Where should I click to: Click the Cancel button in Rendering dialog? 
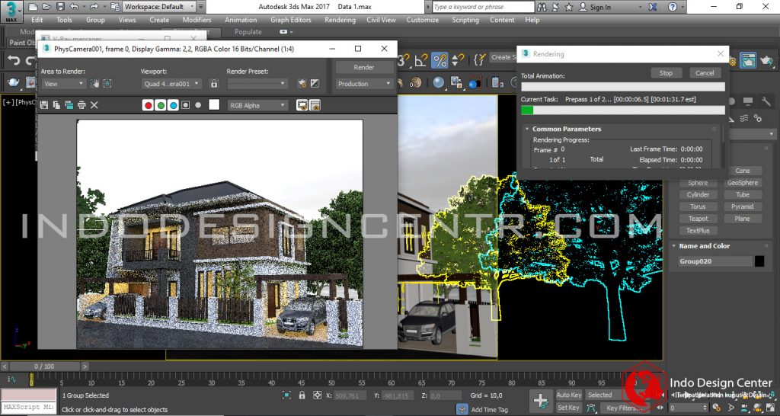[x=705, y=72]
